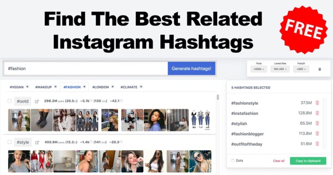Image resolution: width=333 pixels, height=175 pixels.
Task: Enable the Dots checkbox
Action: pos(233,161)
